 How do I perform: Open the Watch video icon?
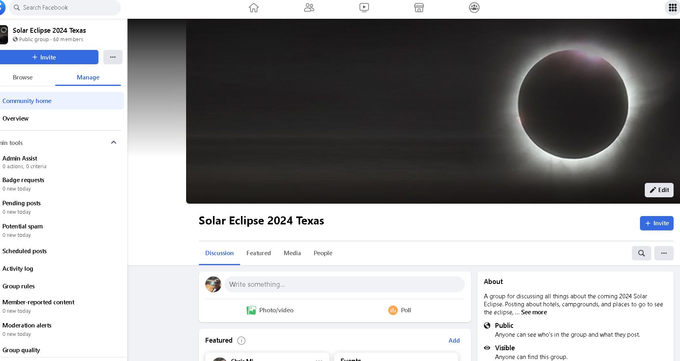tap(364, 8)
